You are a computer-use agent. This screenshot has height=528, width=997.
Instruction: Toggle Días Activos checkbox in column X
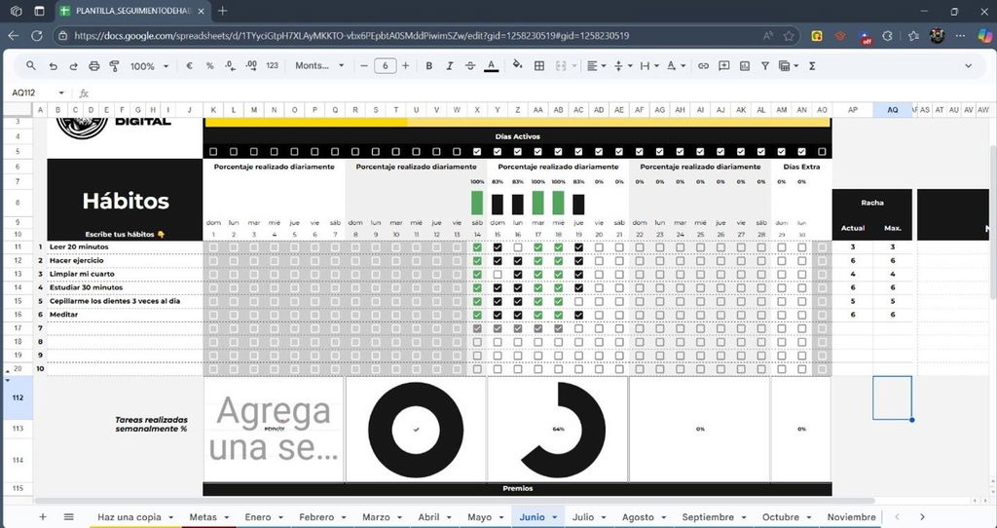point(477,151)
